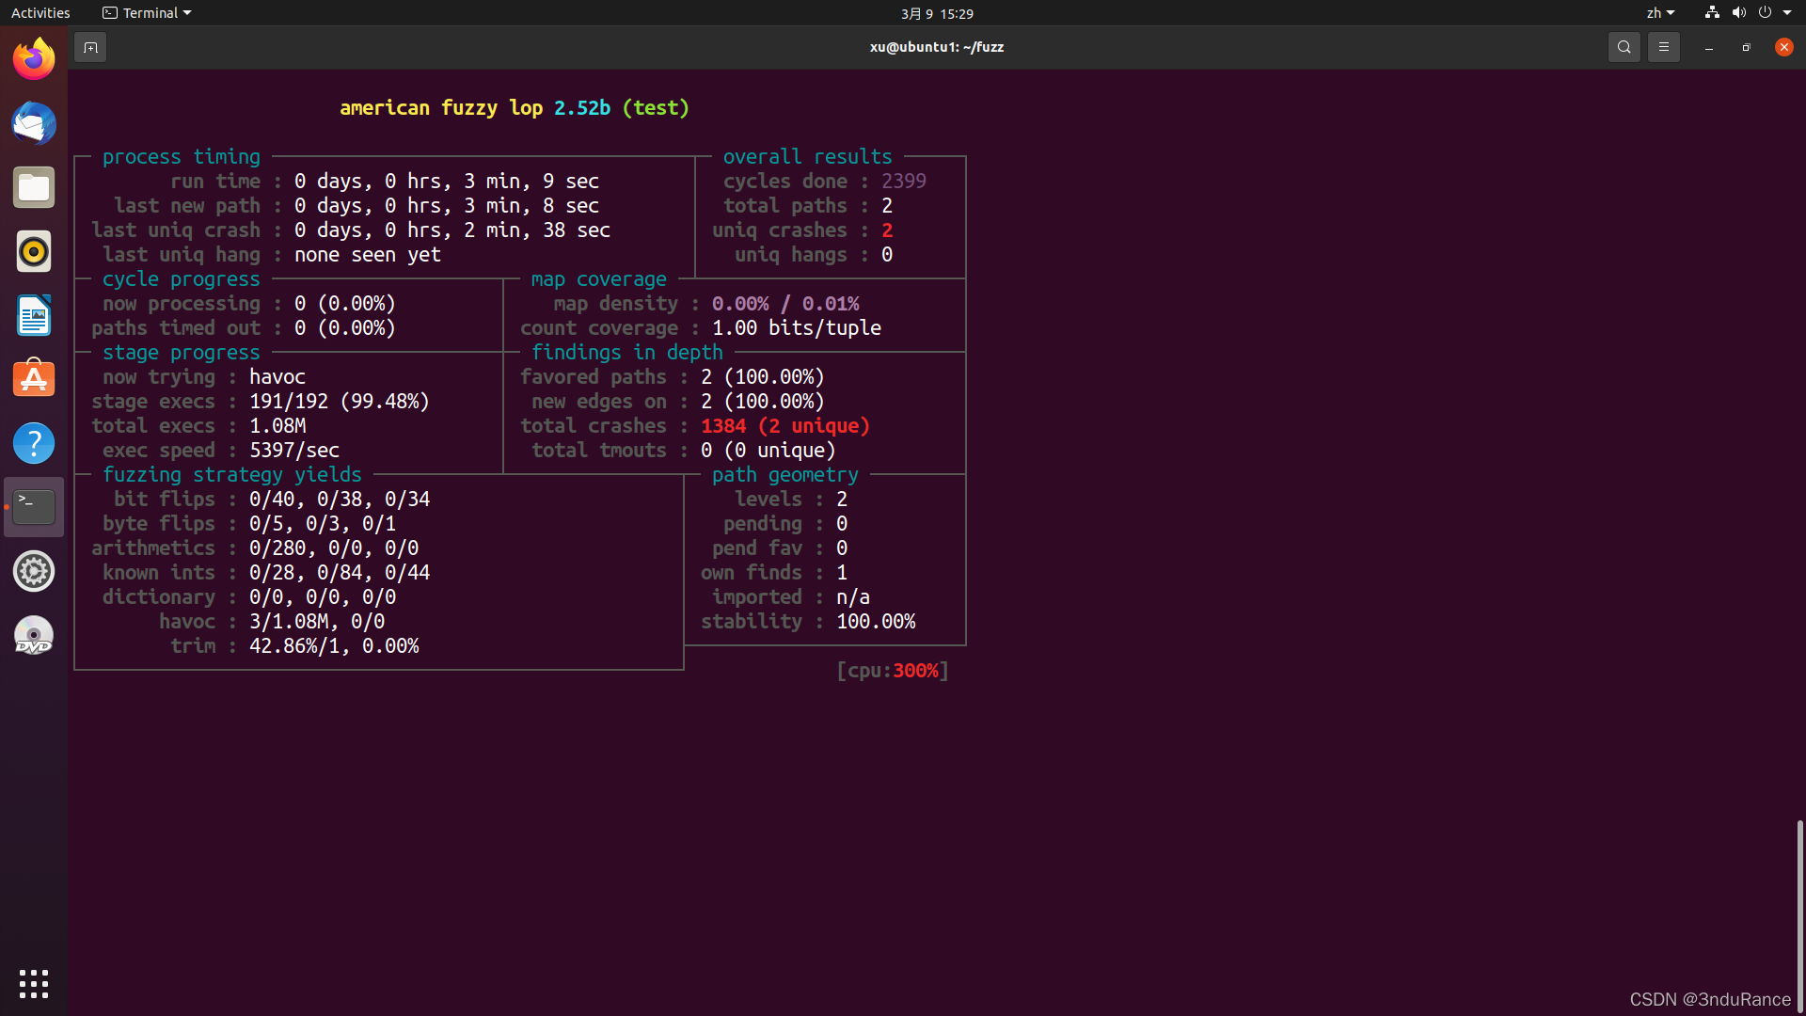Launch Rhythmbox music player
The height and width of the screenshot is (1016, 1806).
[x=34, y=251]
